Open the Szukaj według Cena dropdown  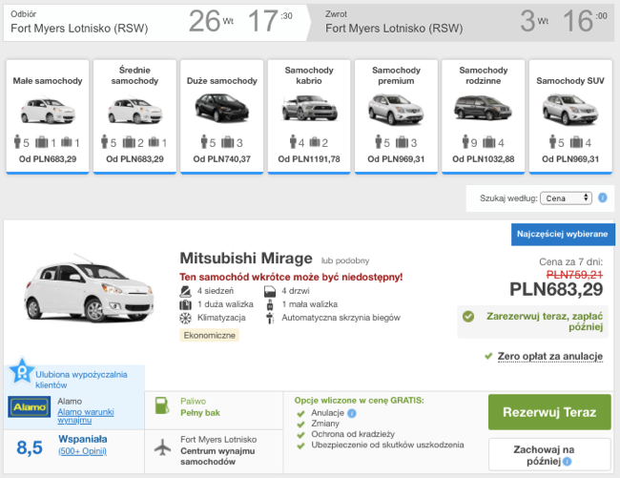pyautogui.click(x=566, y=198)
